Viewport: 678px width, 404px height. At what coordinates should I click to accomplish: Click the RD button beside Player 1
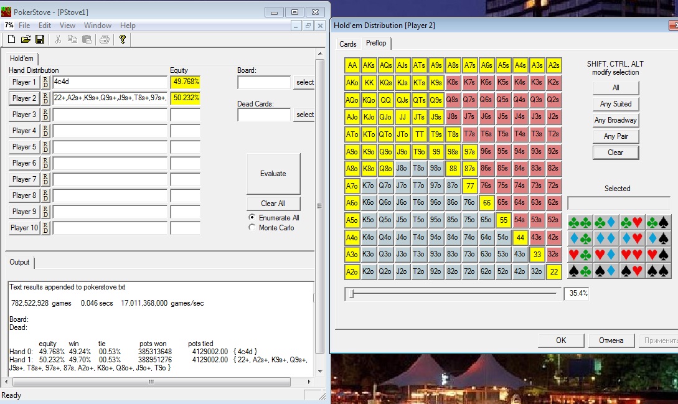pyautogui.click(x=46, y=82)
